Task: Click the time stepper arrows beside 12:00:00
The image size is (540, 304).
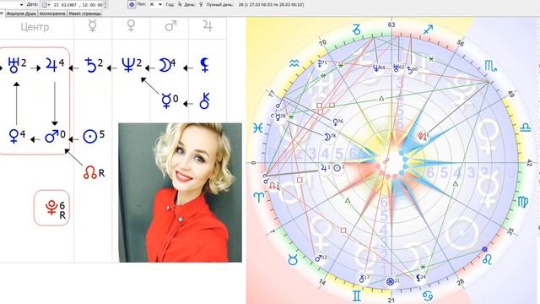Action: click(105, 5)
